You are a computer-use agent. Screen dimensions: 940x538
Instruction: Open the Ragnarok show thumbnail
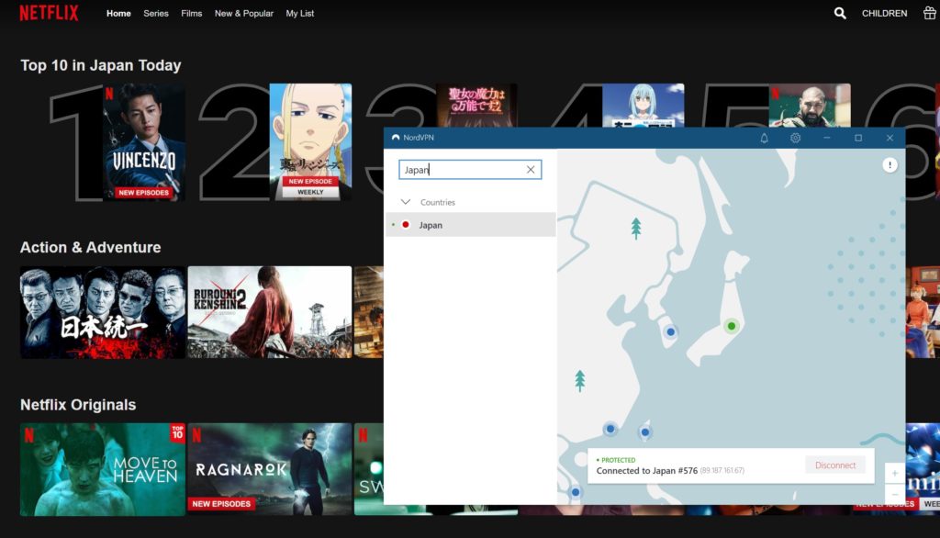click(x=269, y=468)
